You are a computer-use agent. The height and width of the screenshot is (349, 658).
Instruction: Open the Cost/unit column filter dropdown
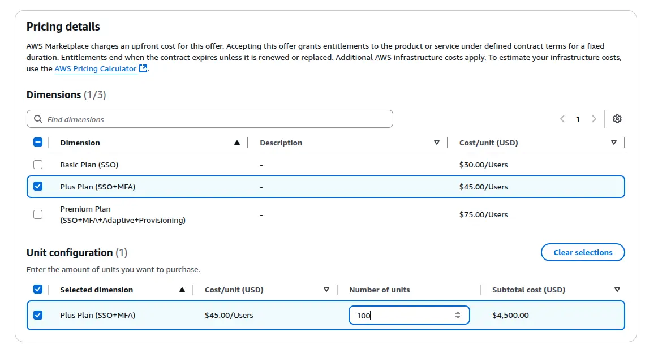[613, 143]
